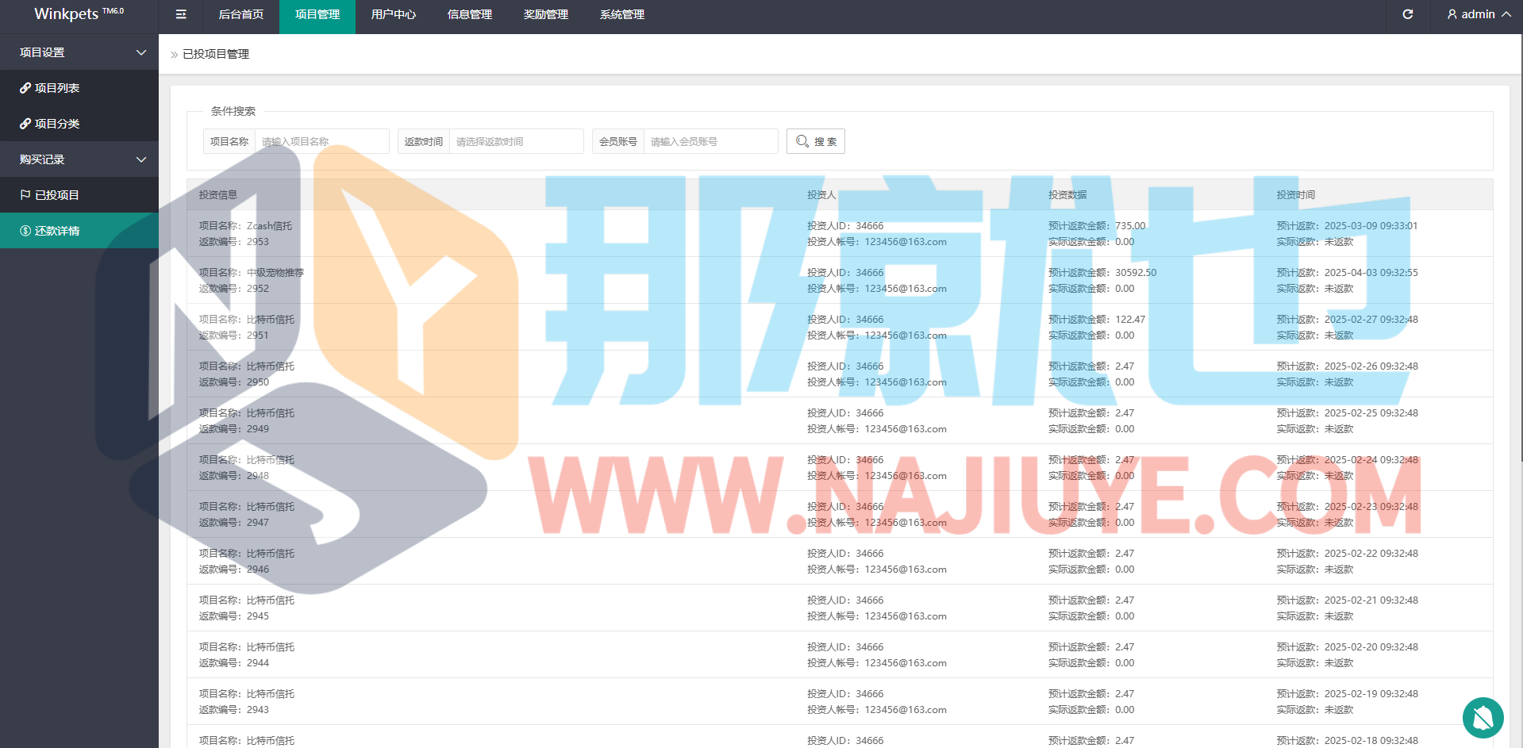The image size is (1523, 748).
Task: Click the sidebar collapse hamburger icon
Action: coord(181,14)
